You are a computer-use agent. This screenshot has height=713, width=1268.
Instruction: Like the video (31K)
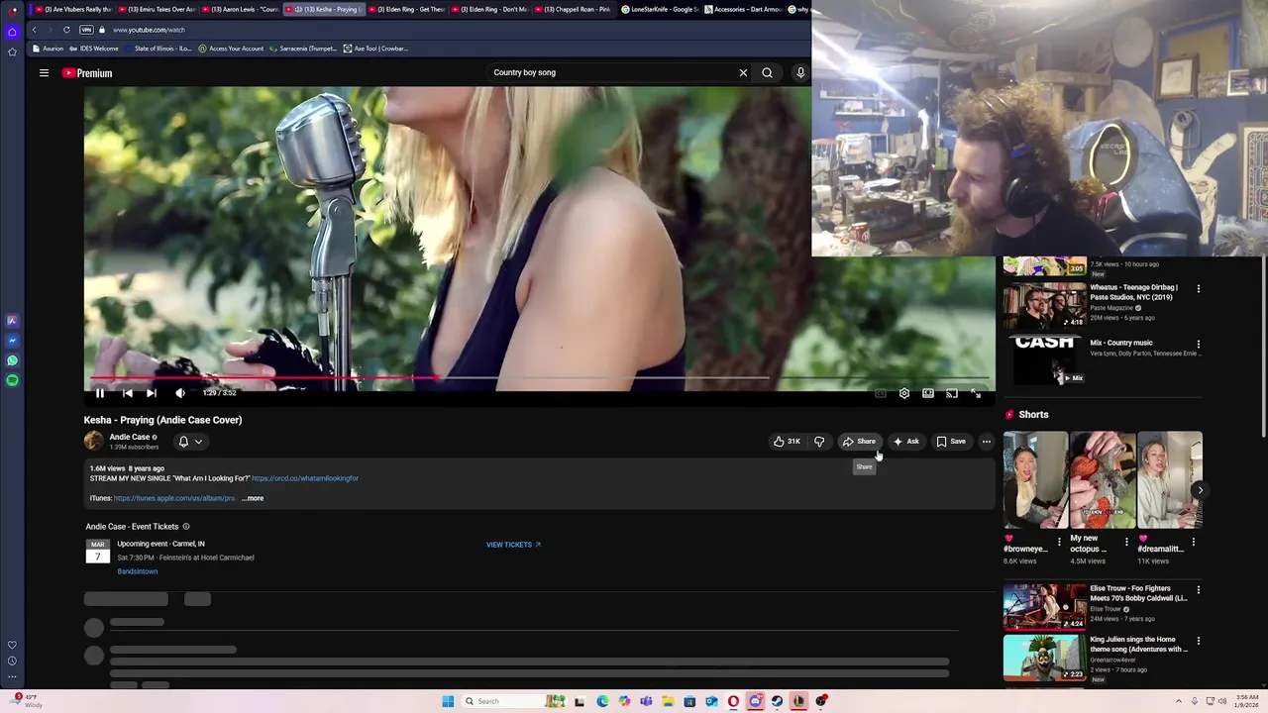pyautogui.click(x=787, y=442)
